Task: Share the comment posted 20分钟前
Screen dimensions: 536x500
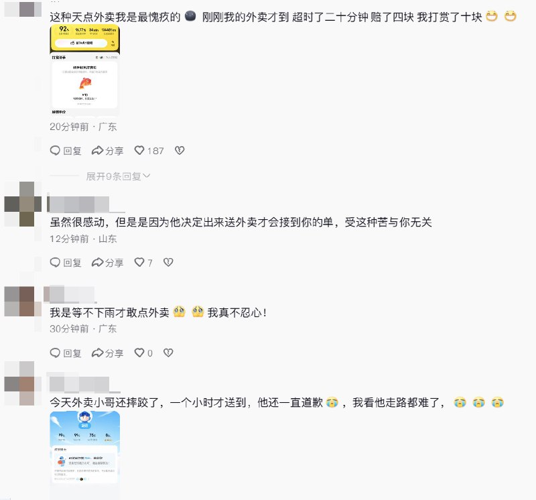Action: (107, 151)
